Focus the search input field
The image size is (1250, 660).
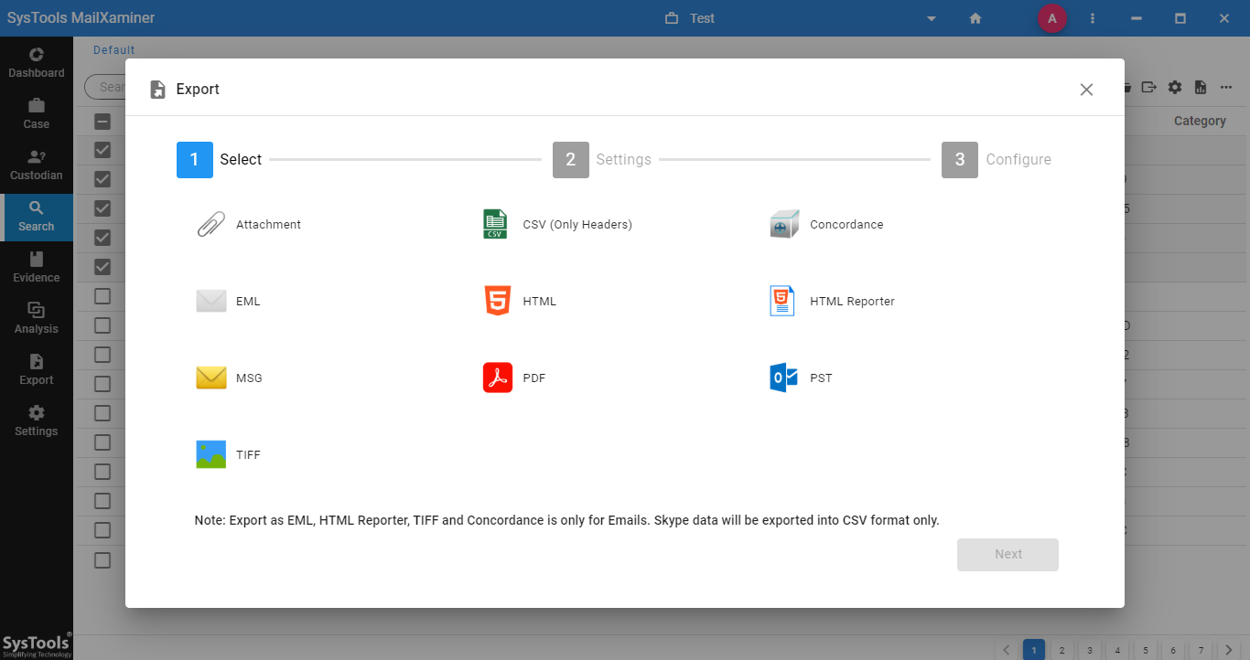(104, 87)
